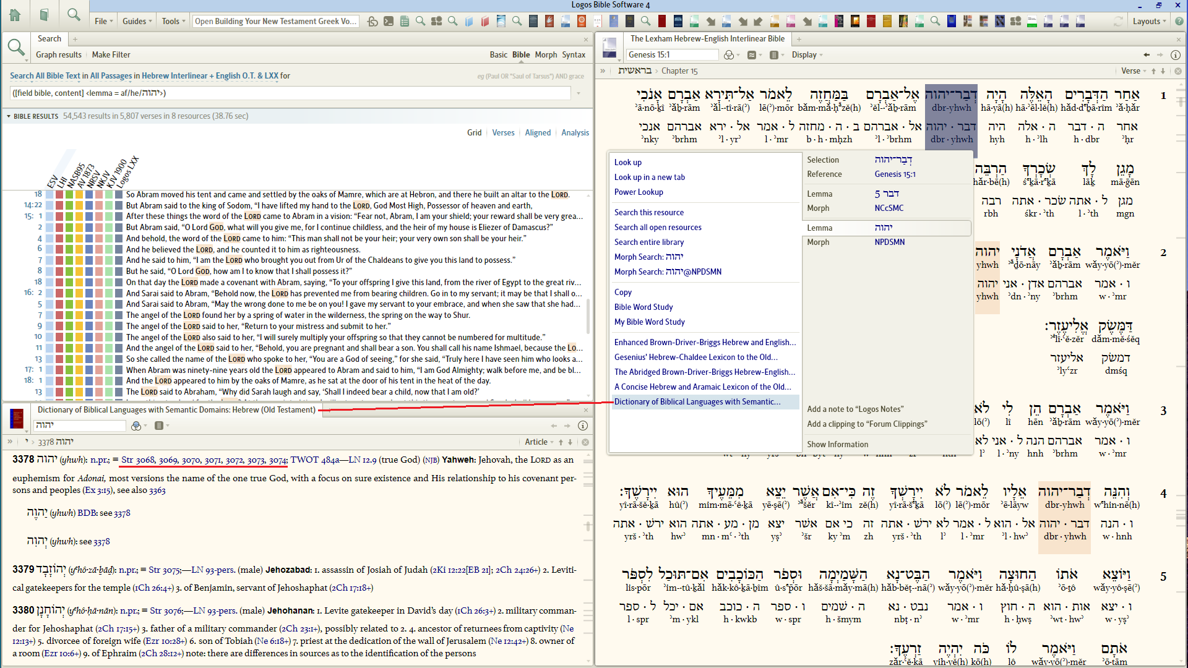Open the Library book icon
Viewport: 1188px width, 668px height.
click(x=44, y=15)
